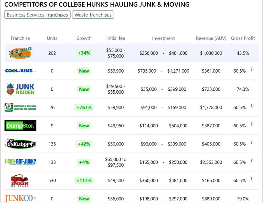Click the Gross Profit column header

coord(243,38)
